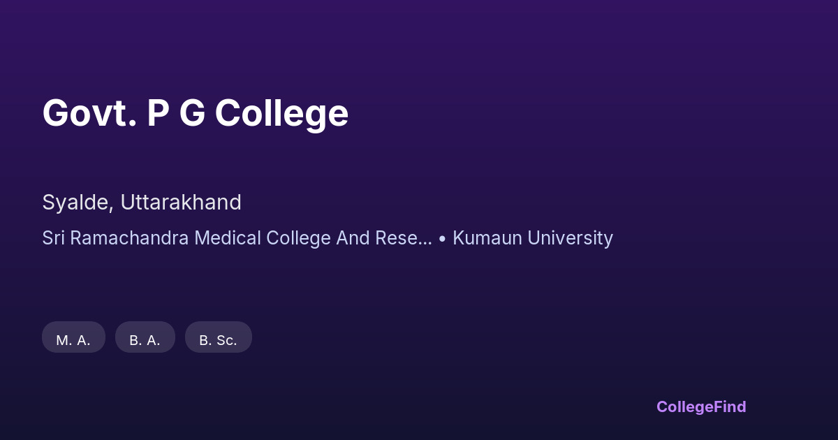Click the letter P in heading
Image resolution: width=838 pixels, height=440 pixels.
click(x=158, y=112)
